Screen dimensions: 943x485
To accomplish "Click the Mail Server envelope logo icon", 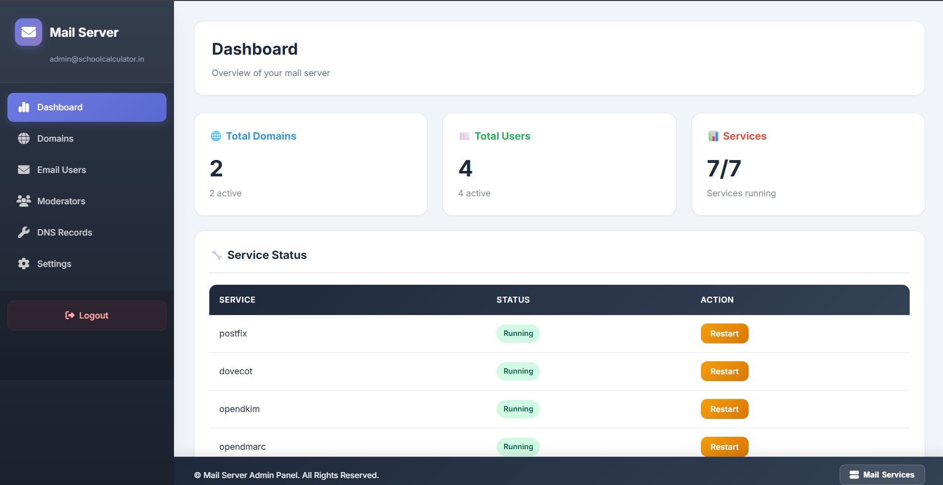I will [x=28, y=32].
